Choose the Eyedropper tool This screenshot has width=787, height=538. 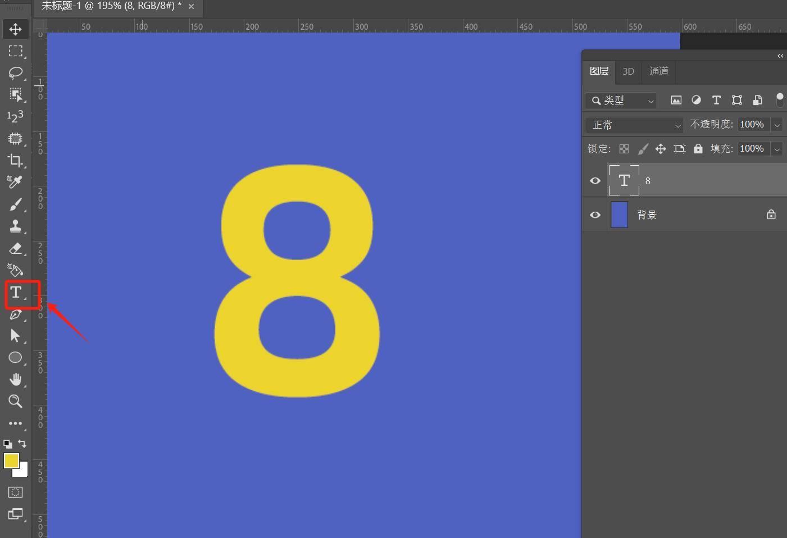(15, 182)
